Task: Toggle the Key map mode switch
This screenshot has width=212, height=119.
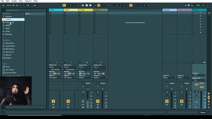Action: click(192, 5)
